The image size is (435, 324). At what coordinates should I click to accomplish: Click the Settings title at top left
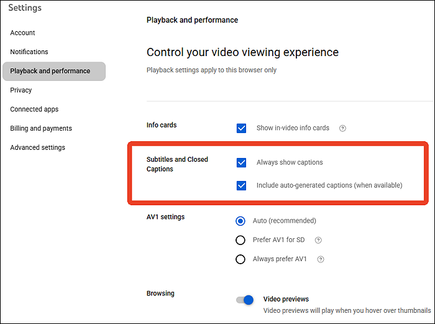(25, 8)
